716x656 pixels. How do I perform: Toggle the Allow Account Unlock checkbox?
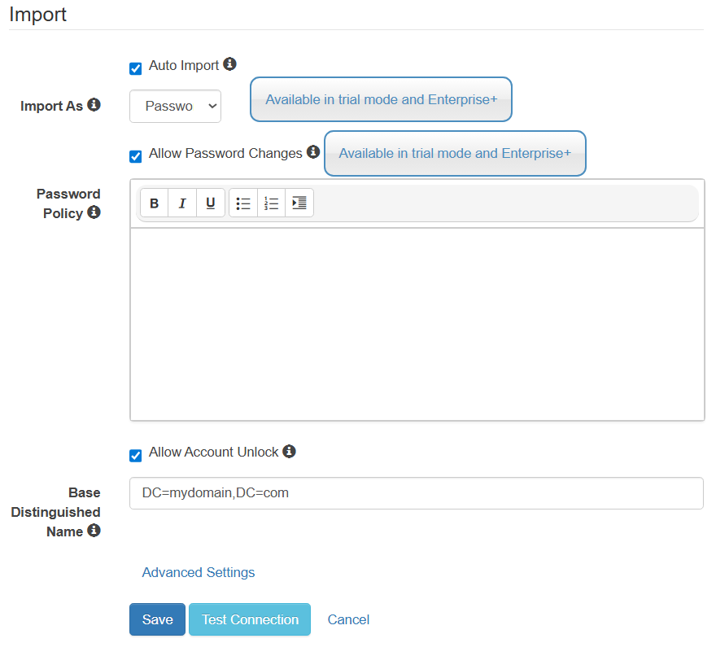point(136,456)
